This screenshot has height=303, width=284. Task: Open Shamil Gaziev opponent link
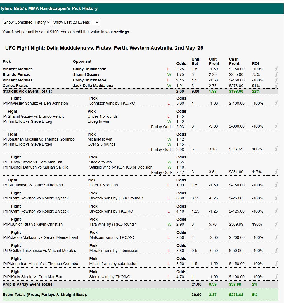[86, 74]
